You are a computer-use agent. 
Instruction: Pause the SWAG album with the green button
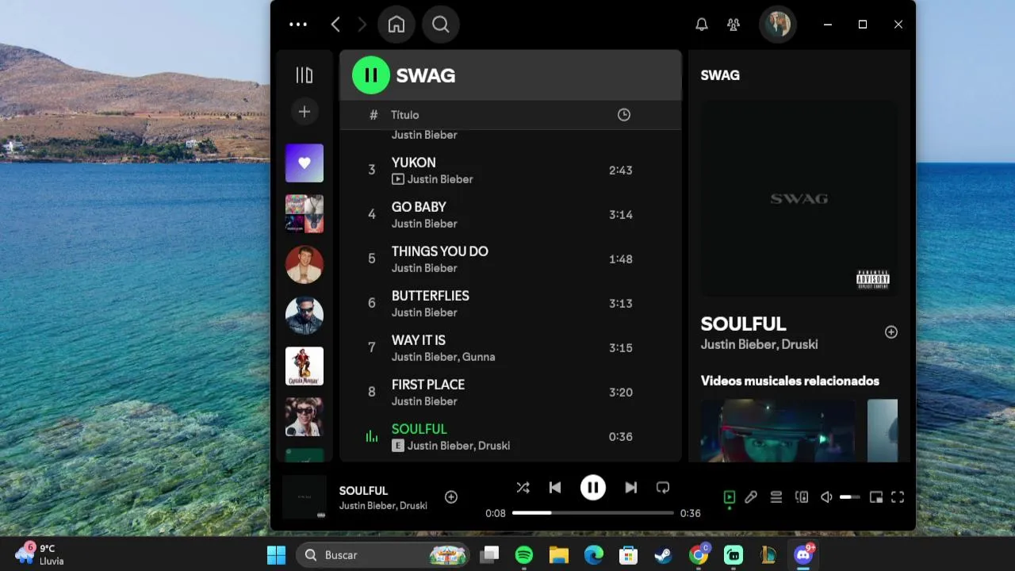[370, 75]
